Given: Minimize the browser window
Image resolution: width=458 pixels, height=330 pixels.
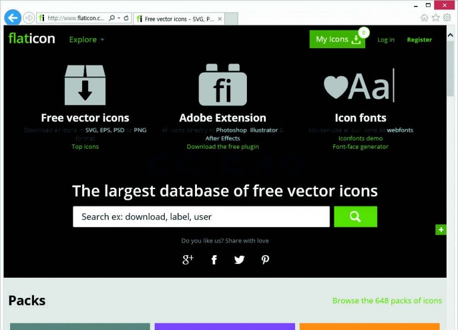Looking at the screenshot, I should click(x=416, y=6).
